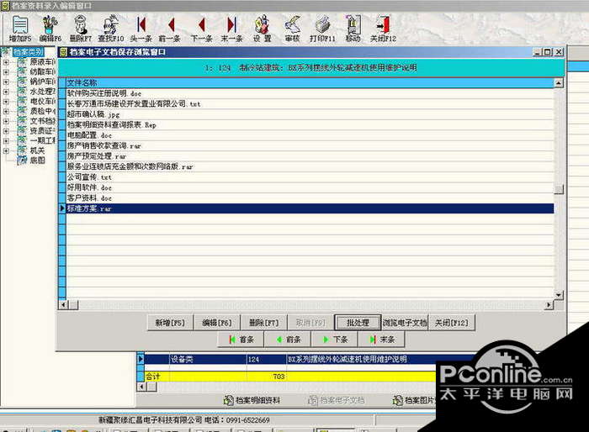The height and width of the screenshot is (432, 589).
Task: Click file list vertical scrollbar up arrow
Action: point(559,83)
